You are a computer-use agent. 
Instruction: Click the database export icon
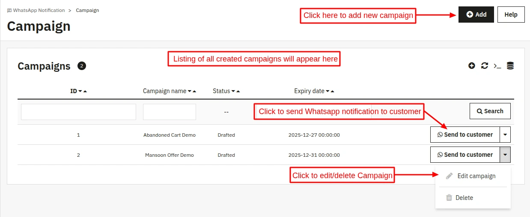tap(510, 66)
